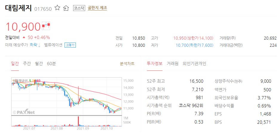The width and height of the screenshot is (279, 136).
Task: Click the PBR(배) value 0.53
Action: click(199, 122)
